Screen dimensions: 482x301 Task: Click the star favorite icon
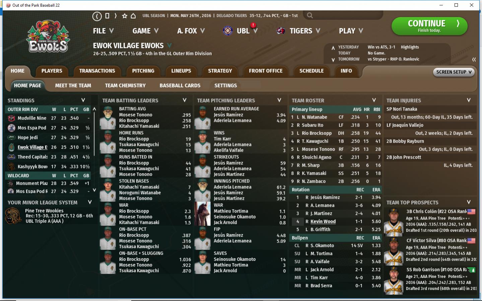coord(125,16)
